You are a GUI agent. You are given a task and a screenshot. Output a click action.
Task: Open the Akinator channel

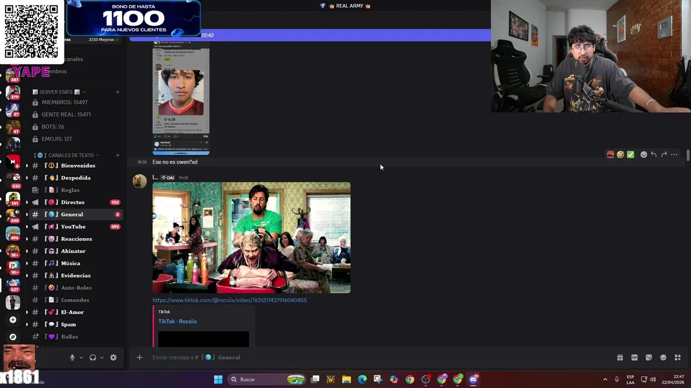pos(76,251)
